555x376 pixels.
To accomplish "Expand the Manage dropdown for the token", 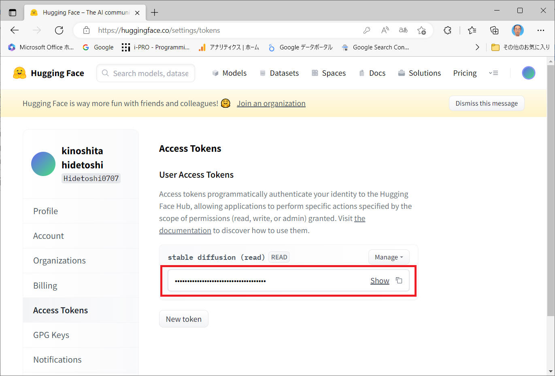I will click(x=389, y=257).
